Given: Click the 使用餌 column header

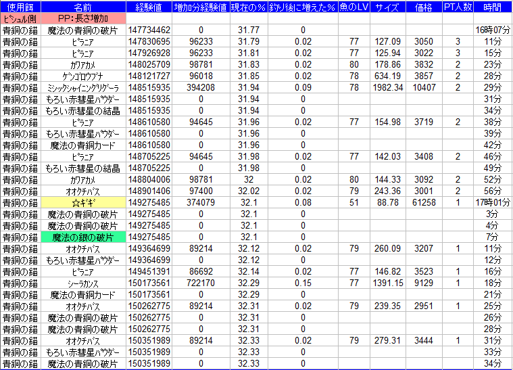Looking at the screenshot, I should coord(20,7).
